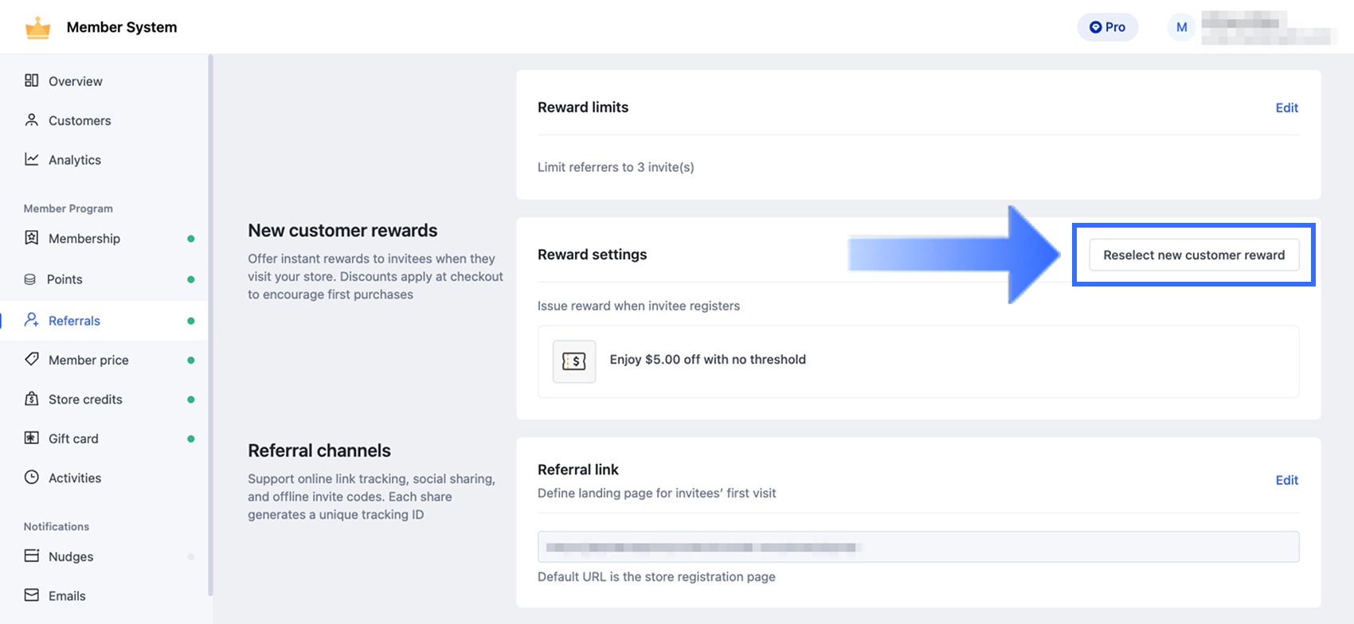Open the Emails menu item
The image size is (1354, 624).
[67, 595]
